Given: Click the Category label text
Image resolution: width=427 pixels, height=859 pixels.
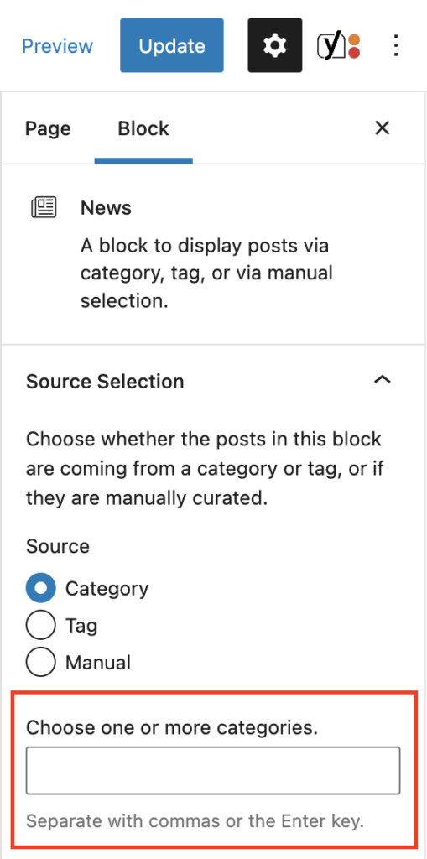Looking at the screenshot, I should [107, 589].
